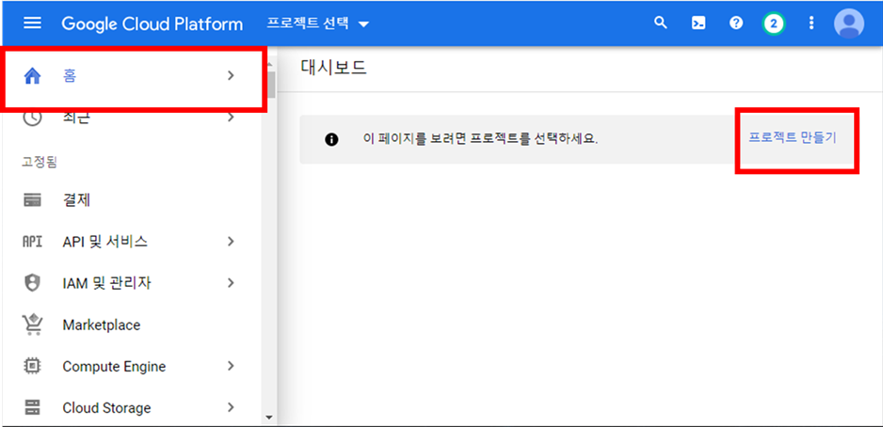Open the 프로젝트 선택 project dropdown
Screen dimensions: 883x427
(x=317, y=24)
